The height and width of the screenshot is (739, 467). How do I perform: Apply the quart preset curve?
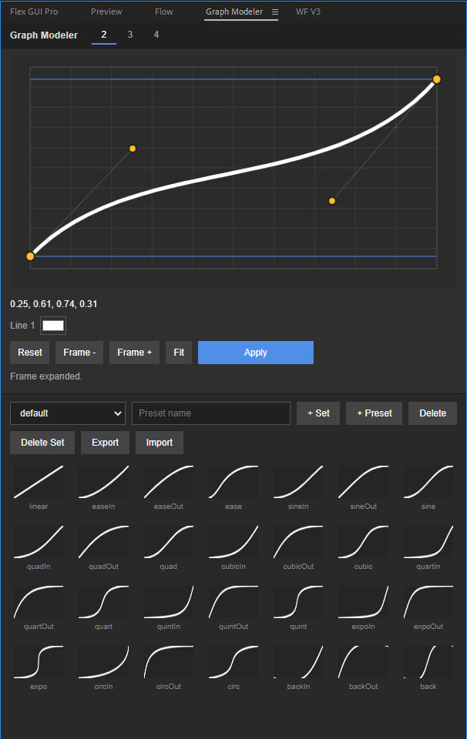[104, 602]
